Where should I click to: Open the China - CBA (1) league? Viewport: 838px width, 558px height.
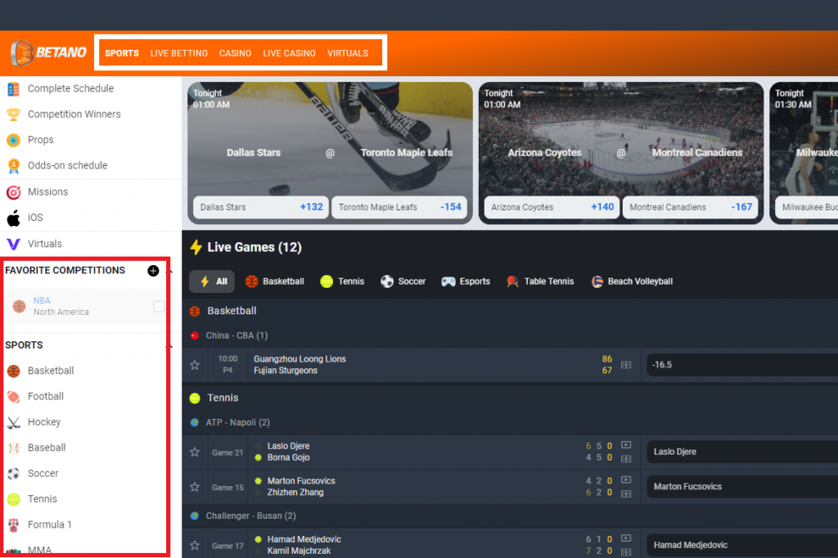point(237,335)
